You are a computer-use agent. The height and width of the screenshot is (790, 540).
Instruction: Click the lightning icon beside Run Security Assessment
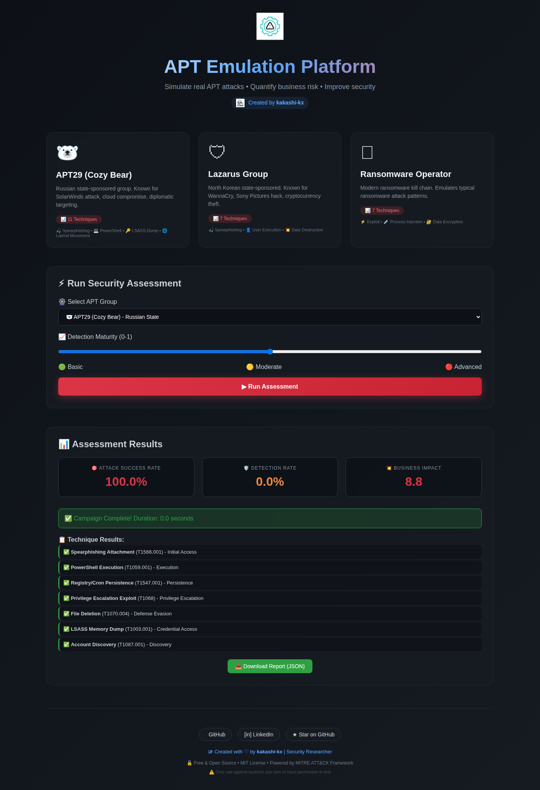click(61, 283)
